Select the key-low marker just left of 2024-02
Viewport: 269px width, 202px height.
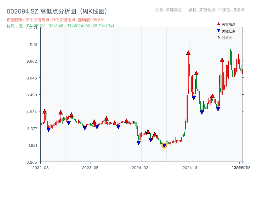coord(139,143)
